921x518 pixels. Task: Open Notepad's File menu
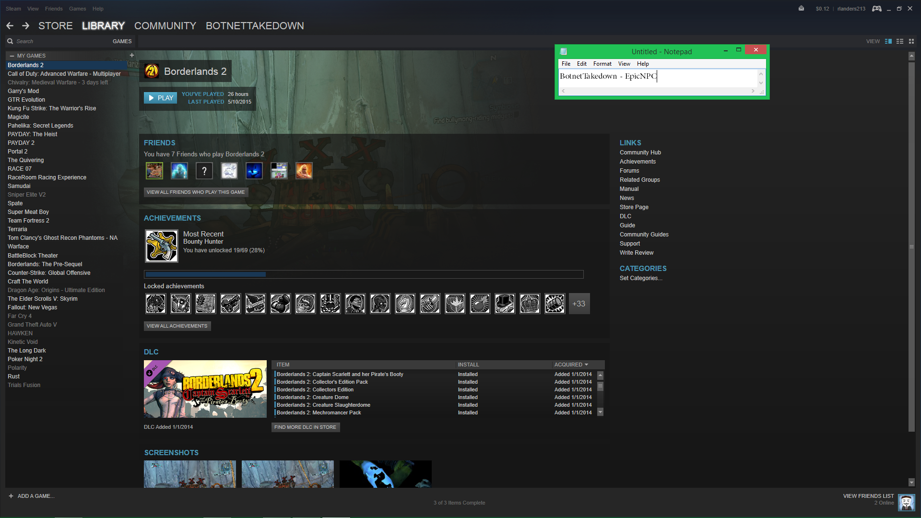[x=566, y=64]
